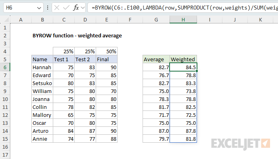Select the 'William' name cell
278x159 pixels.
42,91
